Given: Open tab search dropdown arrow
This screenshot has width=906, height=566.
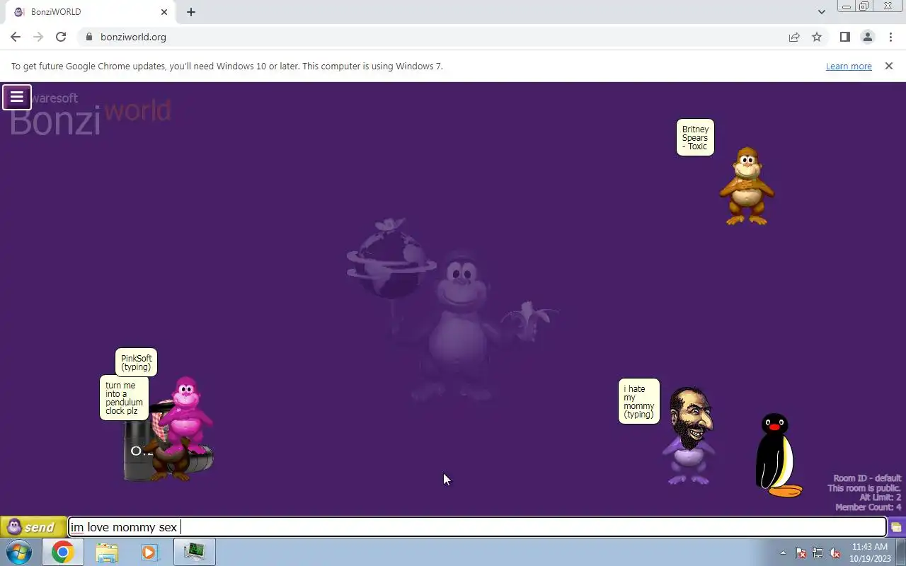Looking at the screenshot, I should point(821,12).
